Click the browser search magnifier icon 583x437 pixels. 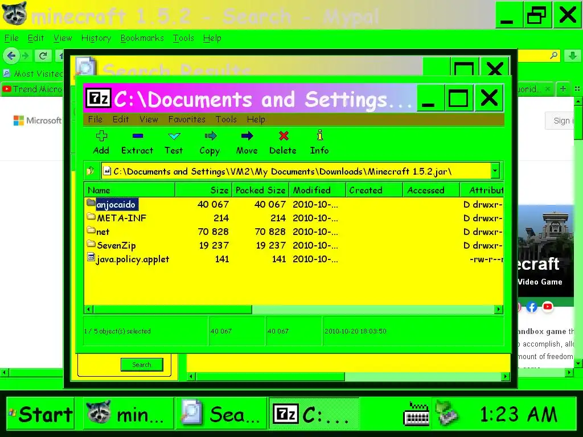(x=553, y=55)
